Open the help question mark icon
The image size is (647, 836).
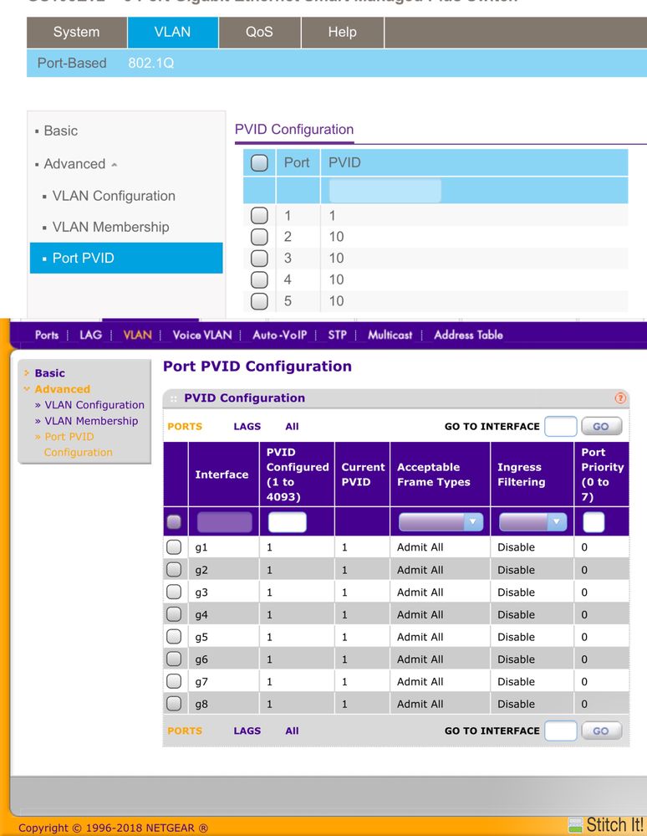pos(620,398)
